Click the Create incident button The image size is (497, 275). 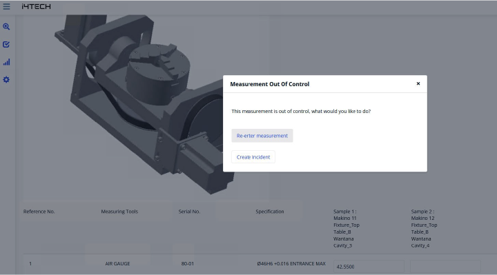pyautogui.click(x=253, y=157)
